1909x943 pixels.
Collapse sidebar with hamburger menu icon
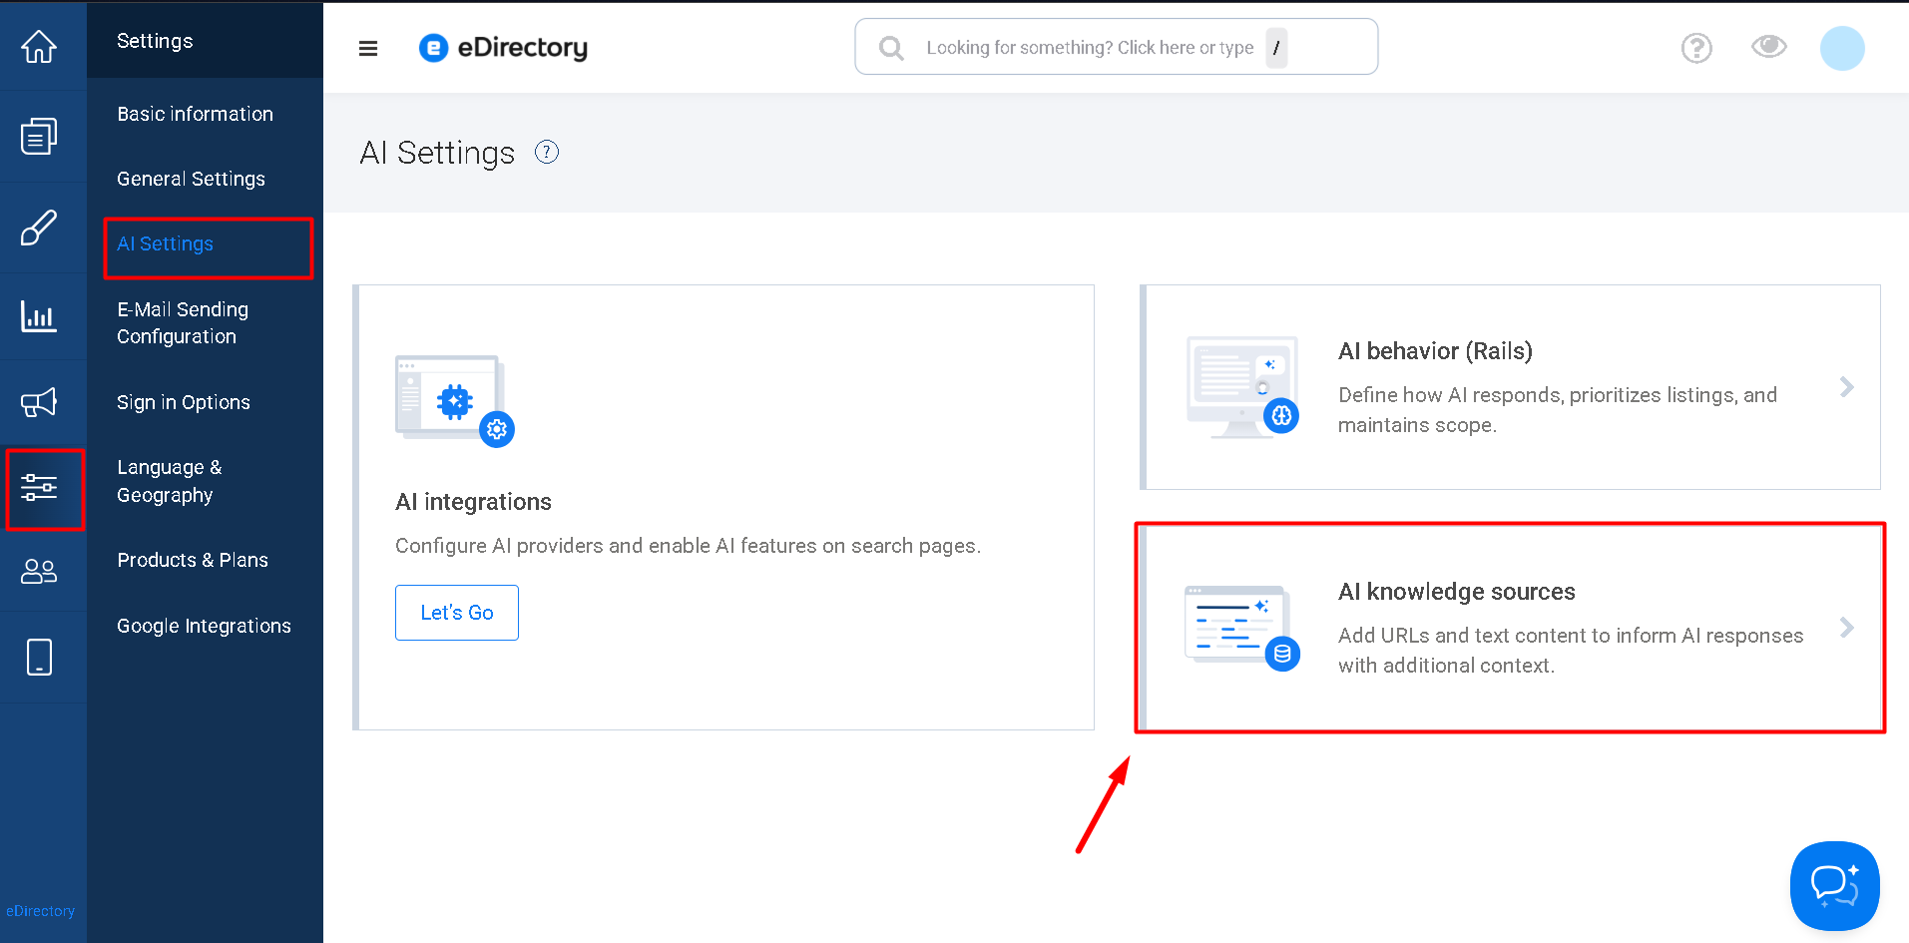(368, 48)
